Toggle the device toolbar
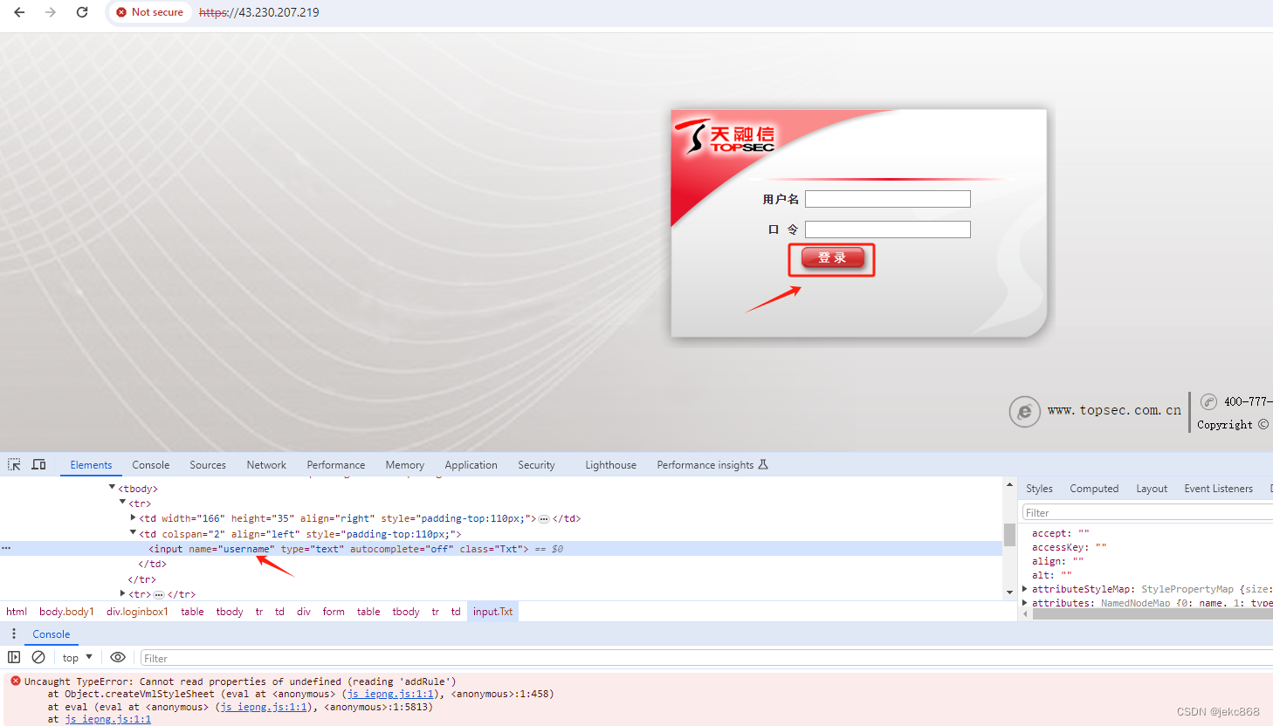Image resolution: width=1273 pixels, height=726 pixels. (x=38, y=464)
